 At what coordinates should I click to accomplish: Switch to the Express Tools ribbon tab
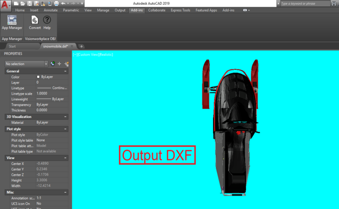pyautogui.click(x=180, y=10)
